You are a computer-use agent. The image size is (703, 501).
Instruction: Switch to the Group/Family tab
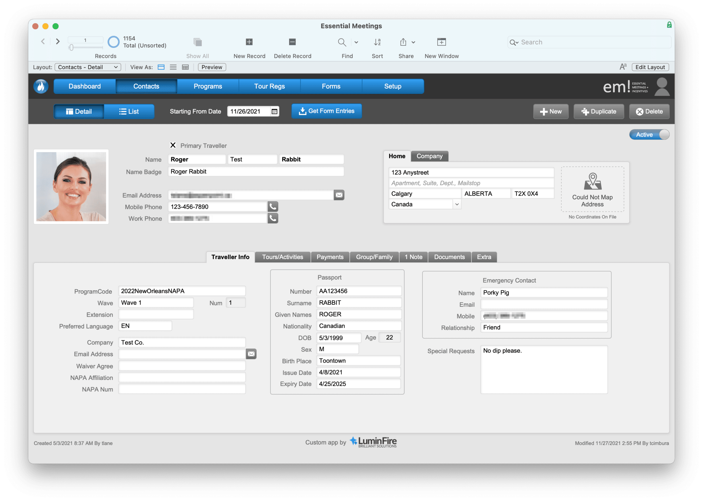point(374,257)
